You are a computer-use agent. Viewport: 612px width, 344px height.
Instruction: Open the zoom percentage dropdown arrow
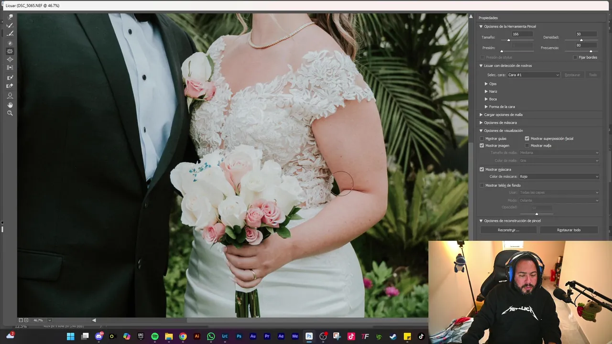pos(49,320)
